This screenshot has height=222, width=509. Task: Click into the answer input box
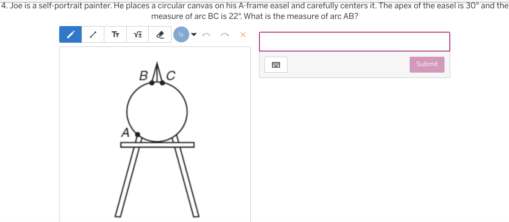(355, 42)
